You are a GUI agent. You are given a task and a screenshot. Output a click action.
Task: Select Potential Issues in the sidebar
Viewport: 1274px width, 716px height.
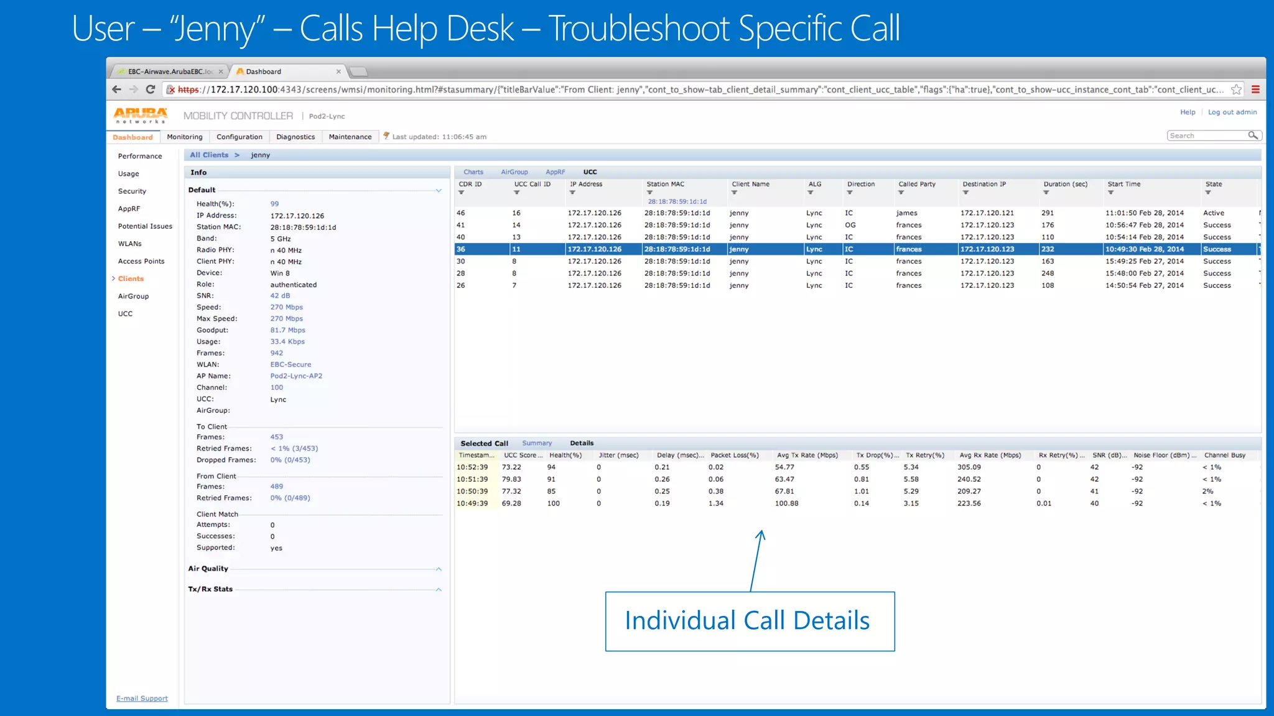(x=145, y=226)
